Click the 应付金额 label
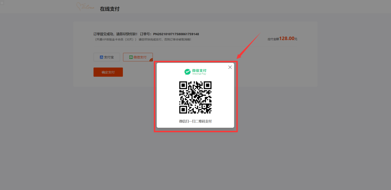This screenshot has height=190, width=391. 273,39
